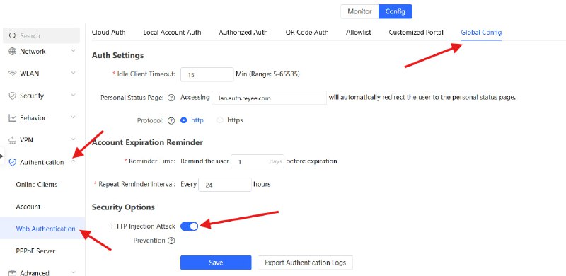Viewport: 566px width, 276px height.
Task: Click the Behavior chart icon
Action: tap(12, 117)
